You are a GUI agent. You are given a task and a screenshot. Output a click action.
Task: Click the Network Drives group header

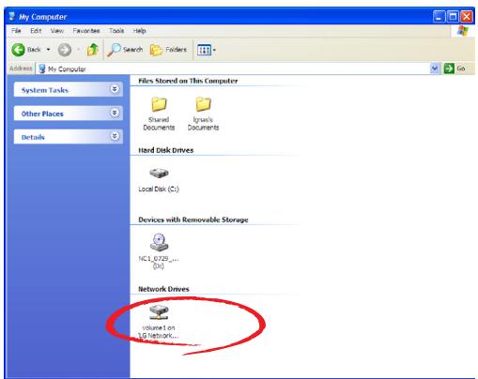click(163, 289)
